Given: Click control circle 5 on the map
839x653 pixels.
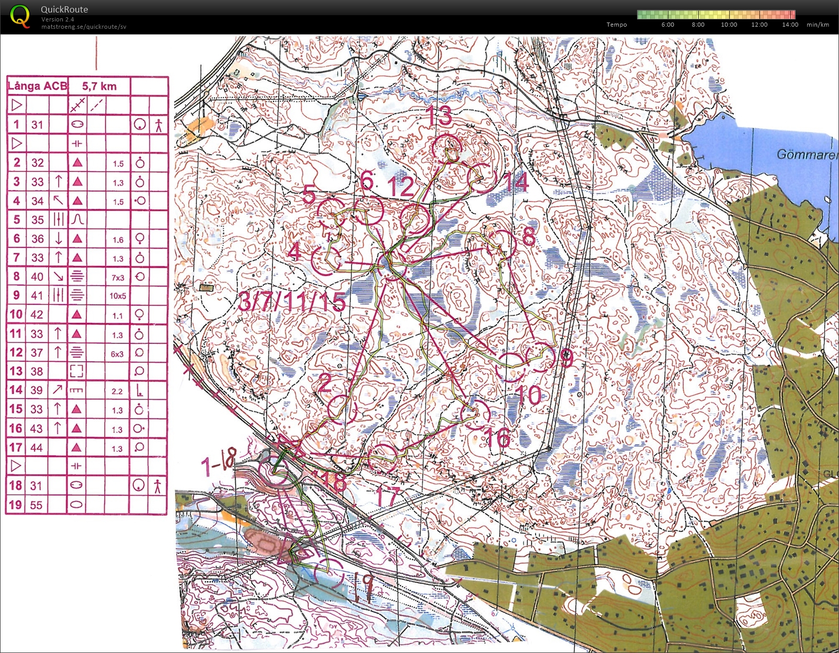Looking at the screenshot, I should pos(332,212).
